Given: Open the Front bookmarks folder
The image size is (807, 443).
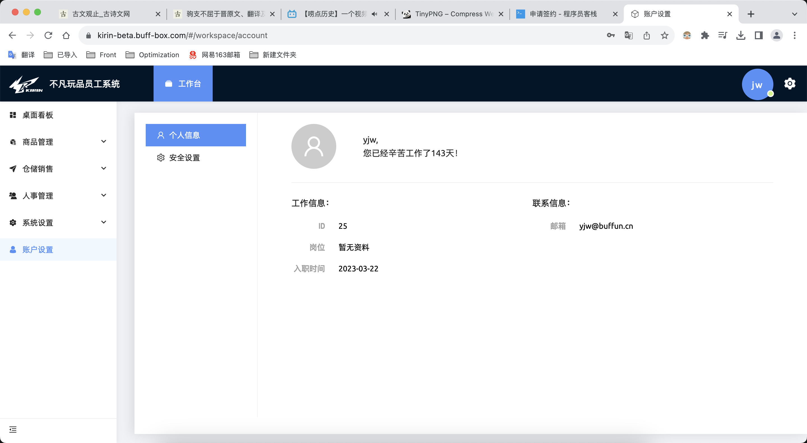Looking at the screenshot, I should (x=101, y=55).
